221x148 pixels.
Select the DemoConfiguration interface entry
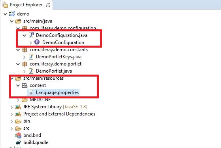tap(63, 42)
